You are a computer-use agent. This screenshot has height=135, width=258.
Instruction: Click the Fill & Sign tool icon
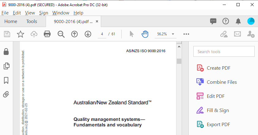[200, 110]
